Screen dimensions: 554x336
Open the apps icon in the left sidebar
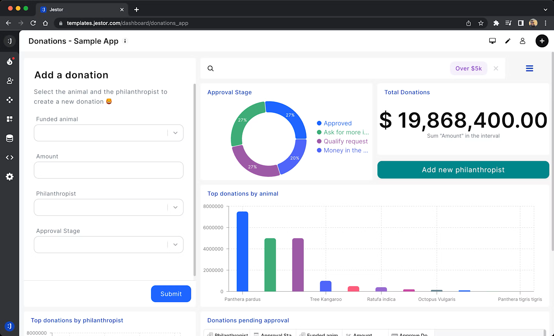click(x=10, y=100)
